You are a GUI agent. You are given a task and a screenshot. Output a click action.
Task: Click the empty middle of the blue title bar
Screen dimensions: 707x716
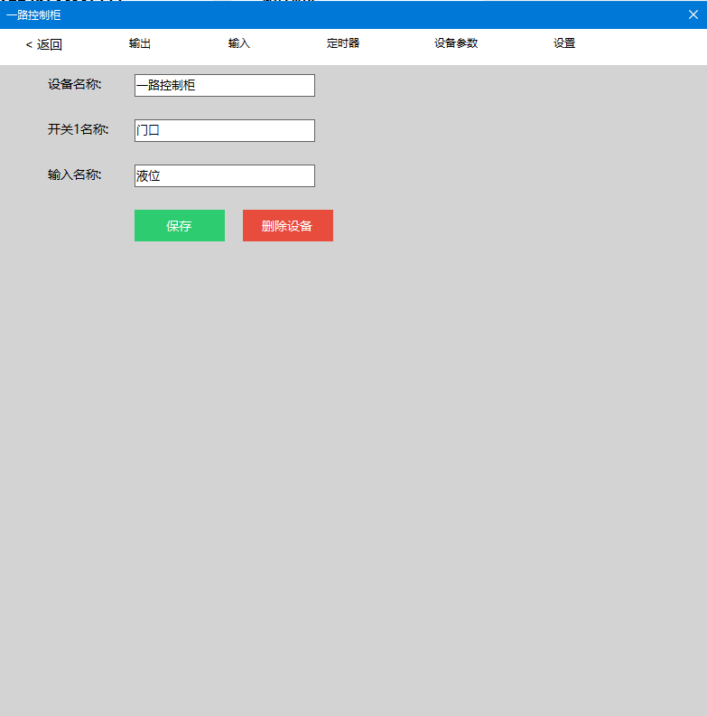pyautogui.click(x=361, y=15)
